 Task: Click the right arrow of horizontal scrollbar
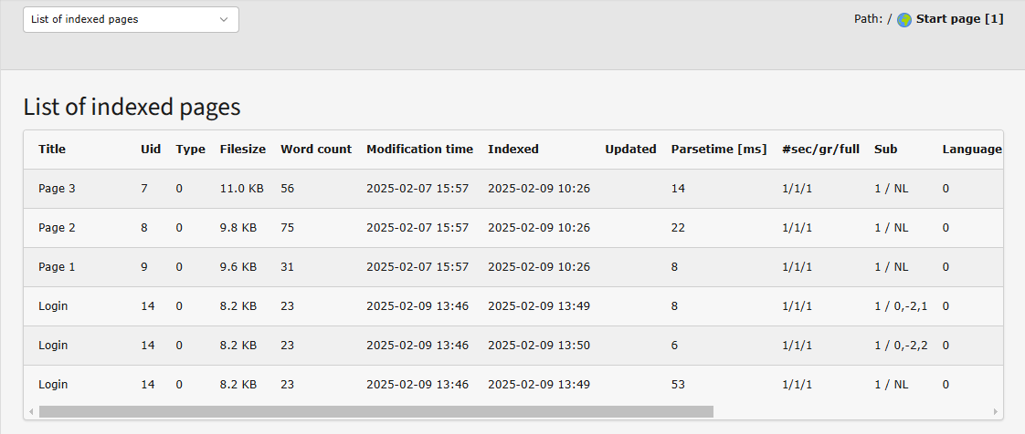point(995,411)
